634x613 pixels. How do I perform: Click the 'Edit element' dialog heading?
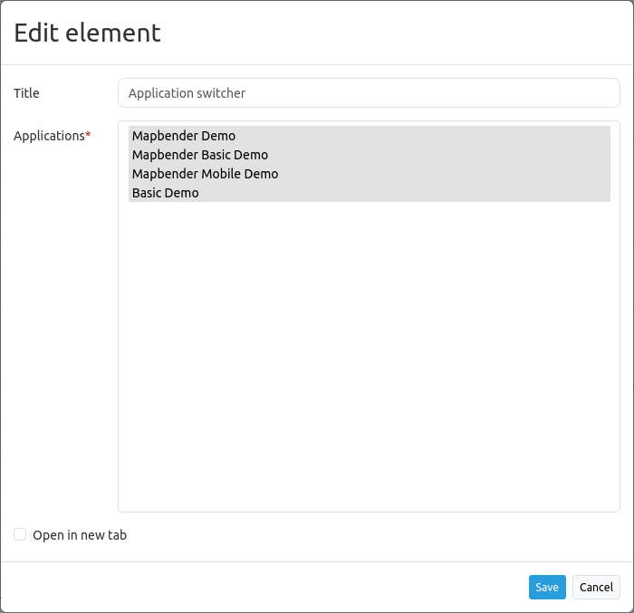tap(88, 33)
